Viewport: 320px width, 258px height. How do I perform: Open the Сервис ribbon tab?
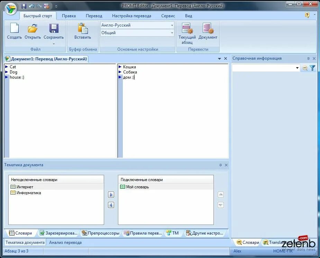coord(168,16)
